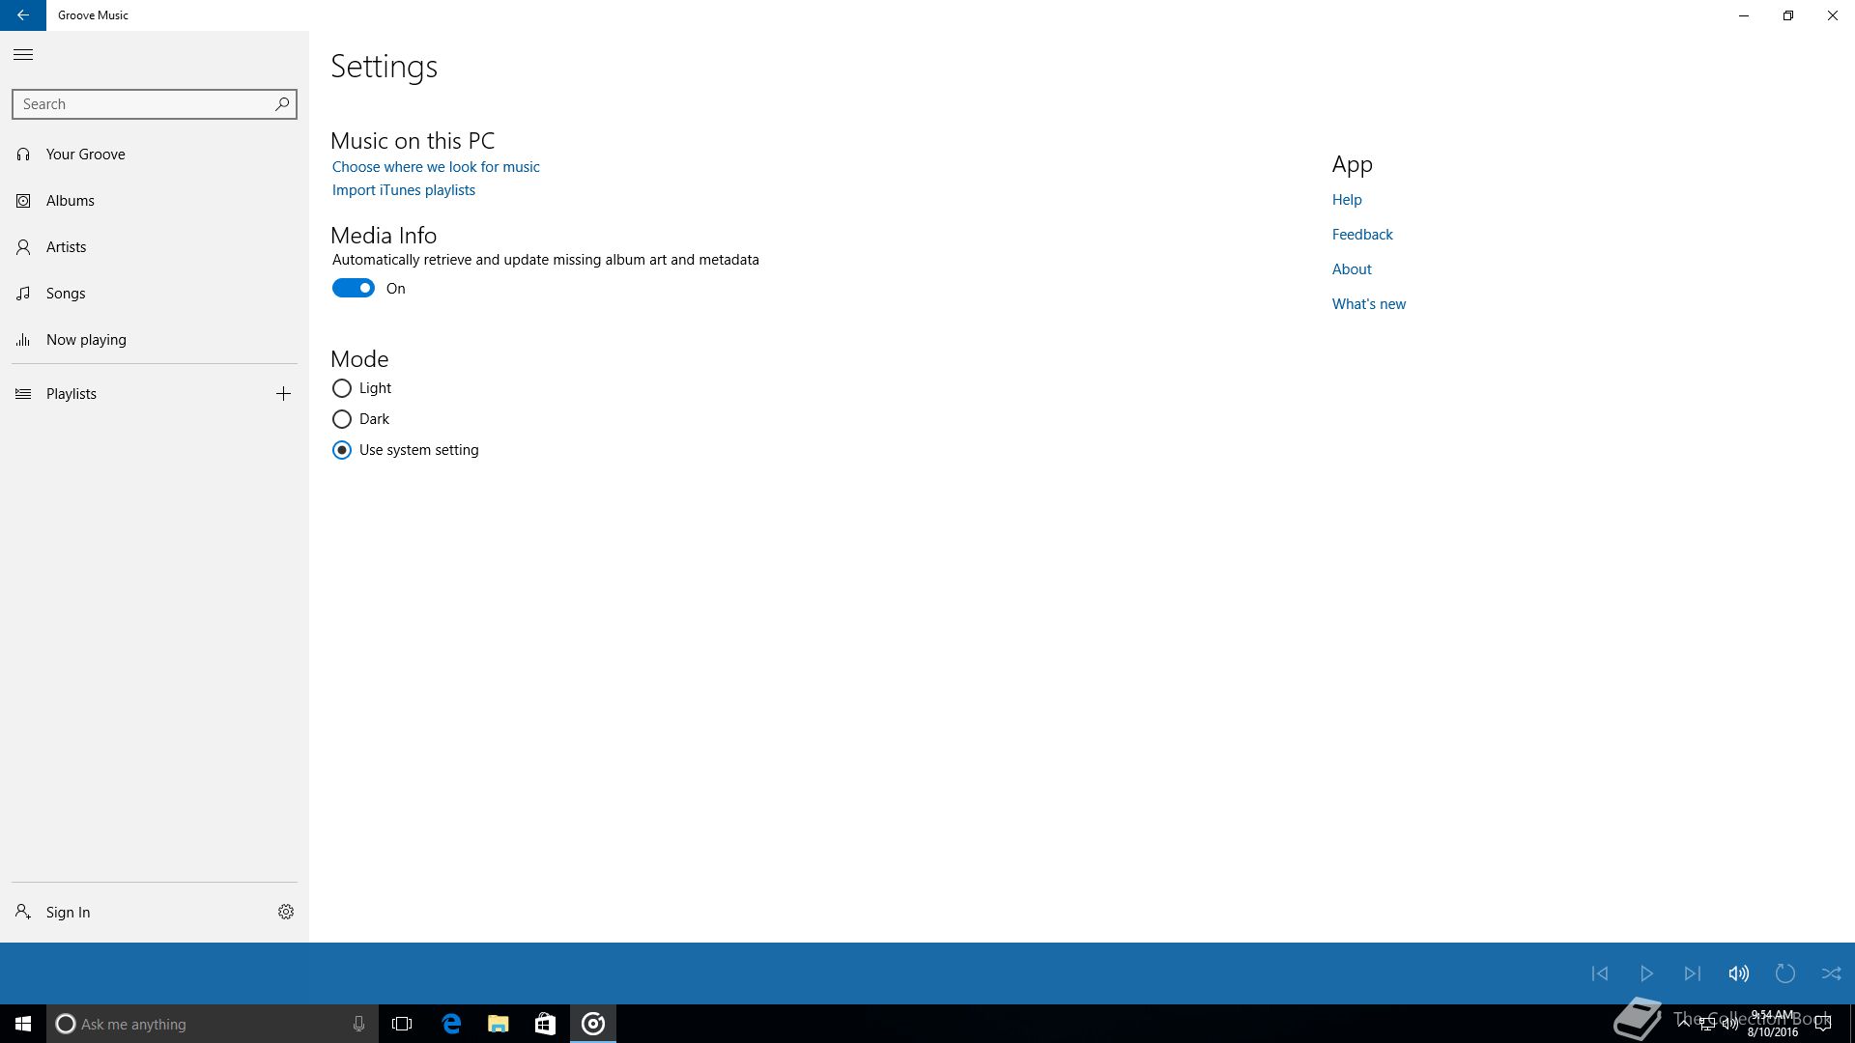Open the player volume control
Viewport: 1855px width, 1043px height.
coord(1739,973)
